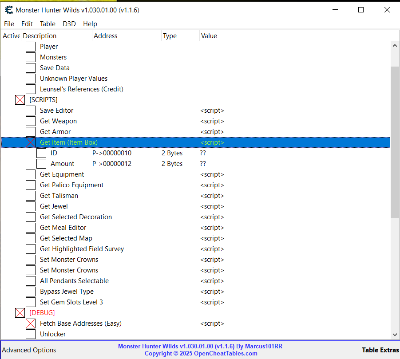
Task: Enable the Get Meal Editor checkbox
Action: point(31,228)
